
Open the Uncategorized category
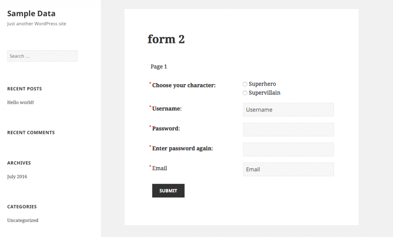coord(23,220)
